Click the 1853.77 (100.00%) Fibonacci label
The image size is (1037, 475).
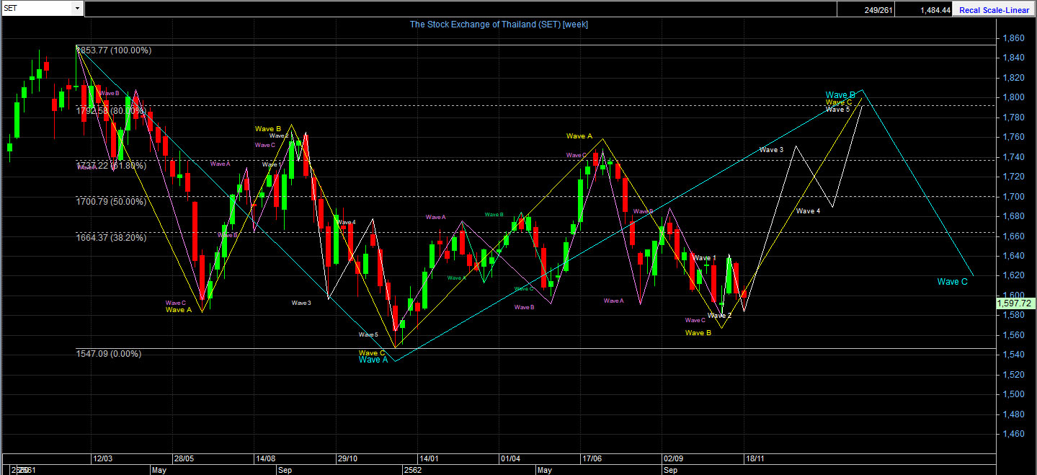(115, 50)
